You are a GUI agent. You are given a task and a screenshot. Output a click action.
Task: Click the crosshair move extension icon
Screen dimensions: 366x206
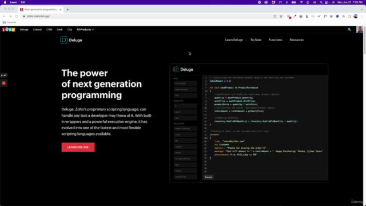coord(313,17)
